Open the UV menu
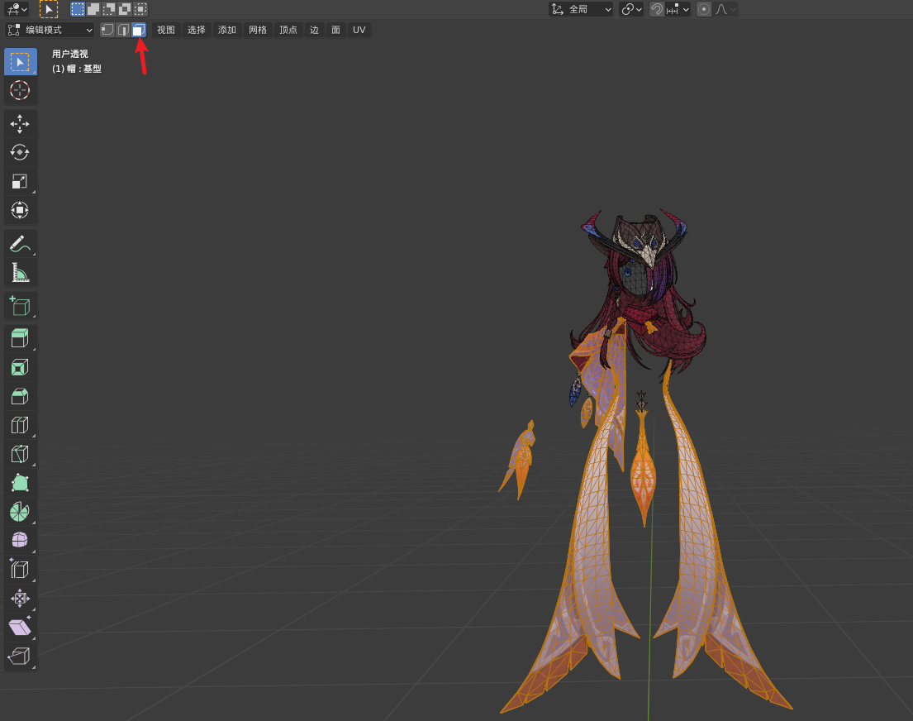Image resolution: width=913 pixels, height=721 pixels. coord(359,30)
